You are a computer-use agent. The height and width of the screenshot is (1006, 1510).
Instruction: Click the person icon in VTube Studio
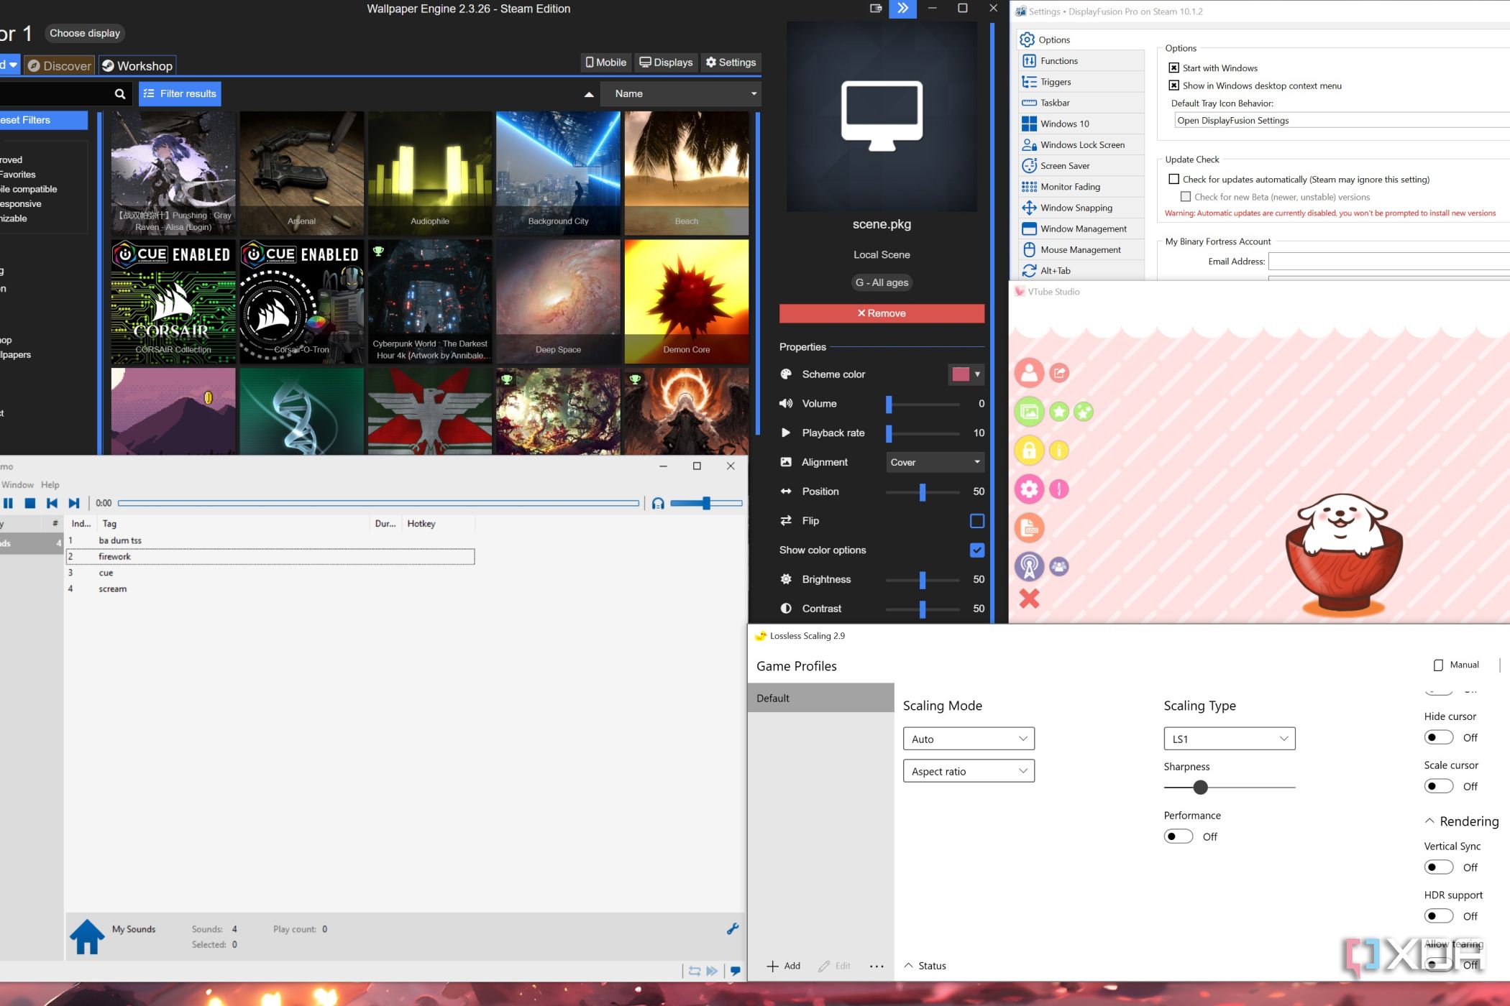1030,373
